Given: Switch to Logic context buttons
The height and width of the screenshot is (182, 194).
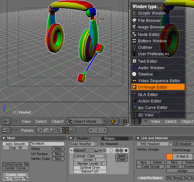Looking at the screenshot, I should tap(39, 130).
